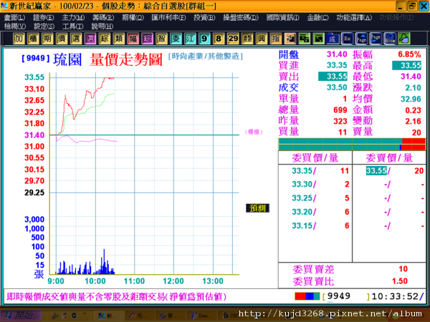
Task: Click the yellow 8 toolbar icon
Action: click(219, 39)
